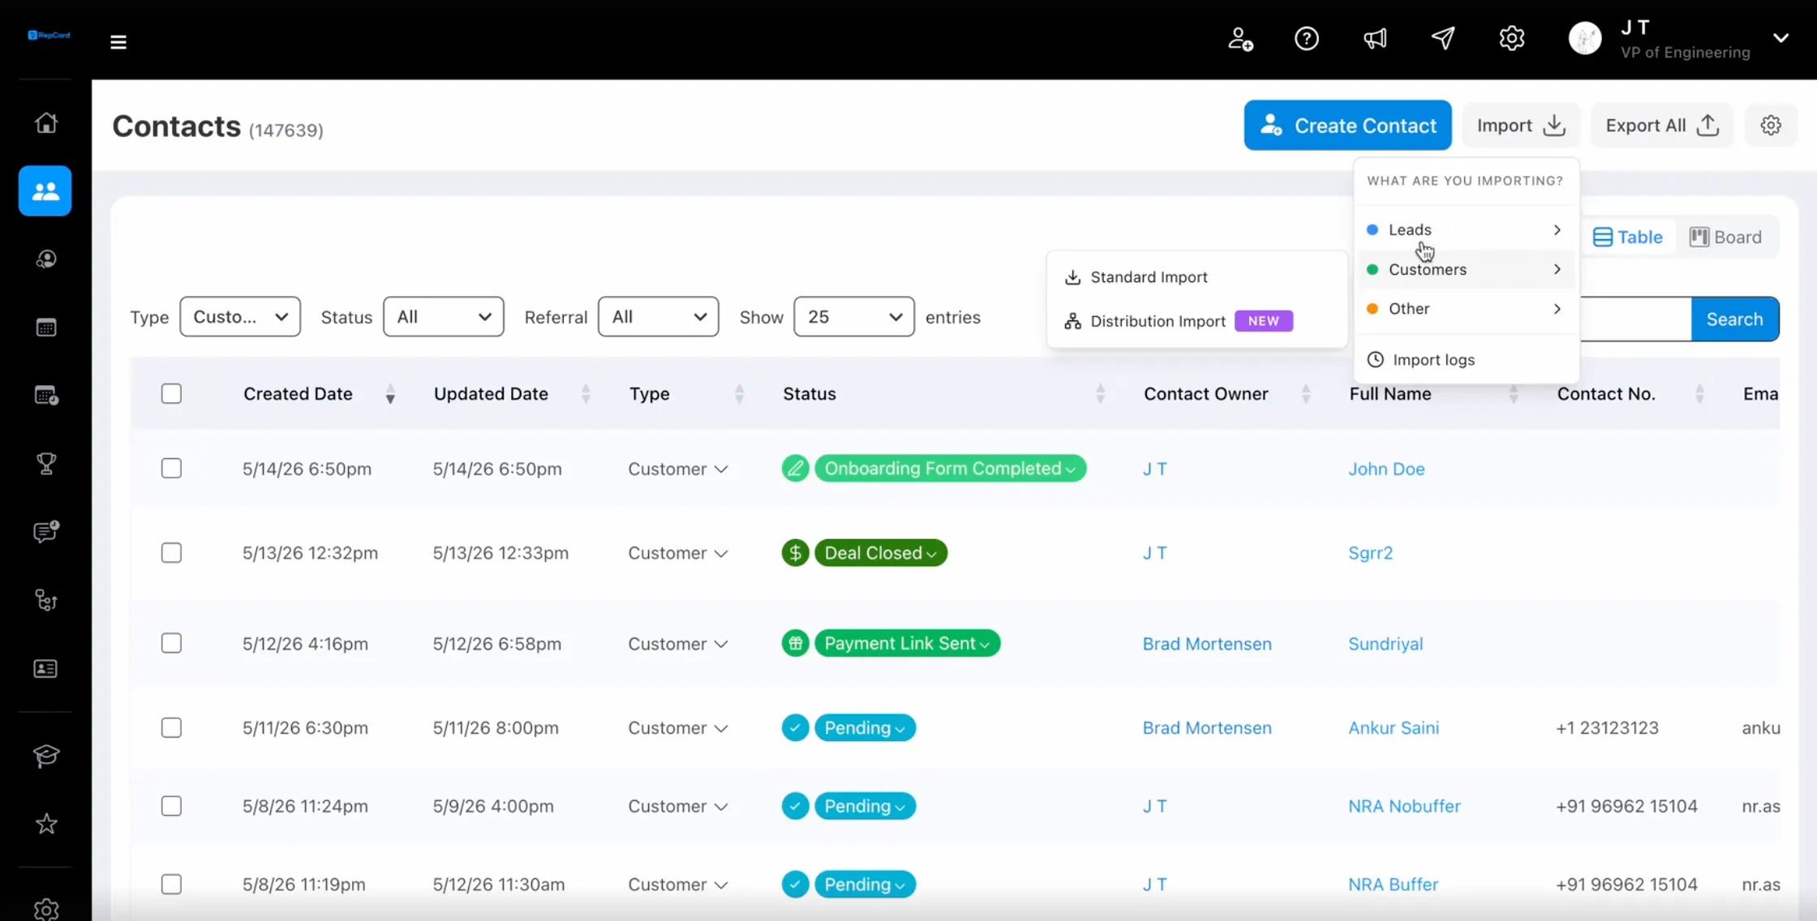
Task: Check the NRA Buffer row checkbox
Action: point(171,884)
